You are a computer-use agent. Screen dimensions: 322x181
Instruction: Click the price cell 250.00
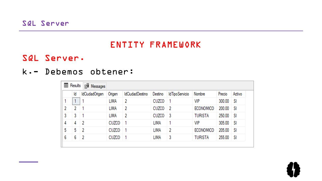click(x=224, y=116)
